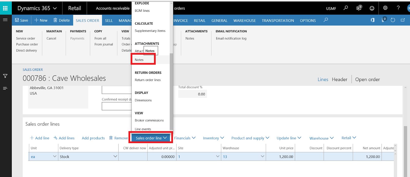Open Notes under ribbon ATTACHMENTS group
The height and width of the screenshot is (177, 410).
190,38
